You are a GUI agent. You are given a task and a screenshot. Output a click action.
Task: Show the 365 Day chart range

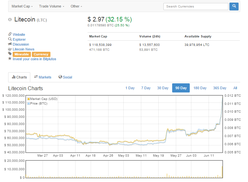click(220, 88)
